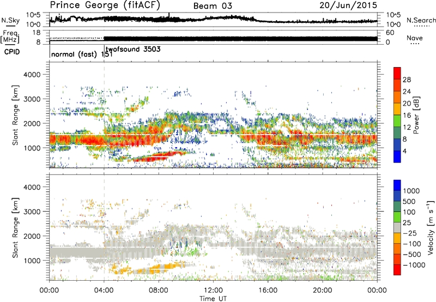Click the 'Power [dB]' colorbar label

416,115
